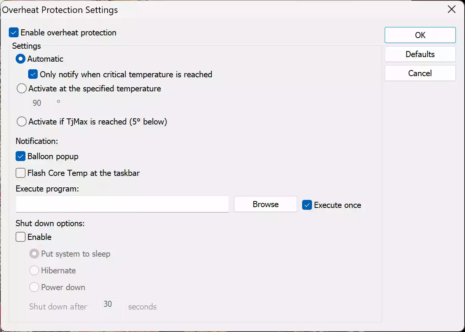
Task: Choose the Hibernate shutdown option
Action: [x=34, y=270]
